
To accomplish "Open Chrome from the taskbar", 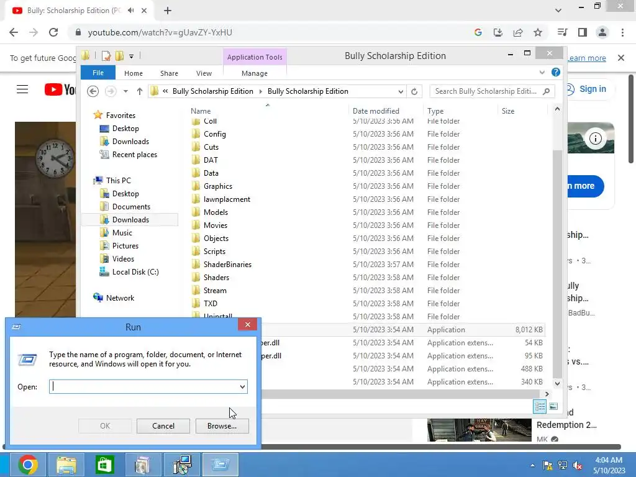I will (27, 465).
